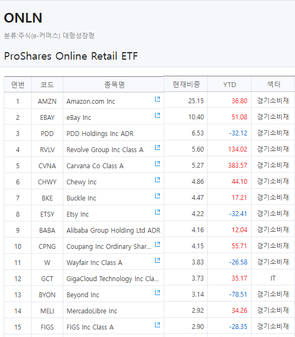Click the 섹터 column header
The height and width of the screenshot is (337, 295).
pos(273,84)
